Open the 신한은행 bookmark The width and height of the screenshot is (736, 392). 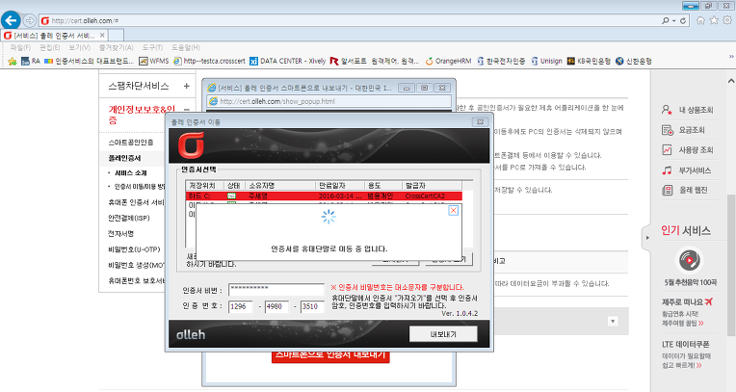[x=633, y=61]
